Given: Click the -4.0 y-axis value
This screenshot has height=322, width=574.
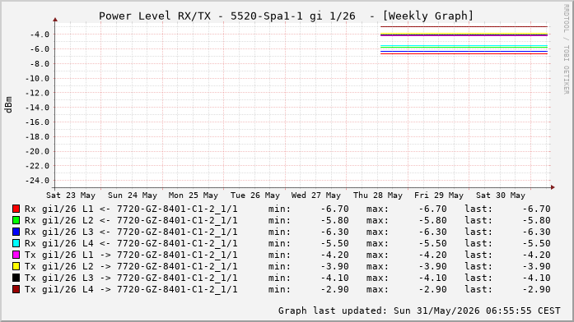Looking at the screenshot, I should point(40,34).
